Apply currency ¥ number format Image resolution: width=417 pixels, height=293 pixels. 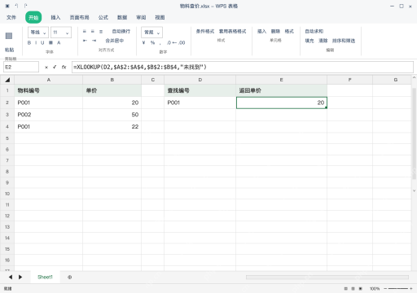click(x=143, y=42)
